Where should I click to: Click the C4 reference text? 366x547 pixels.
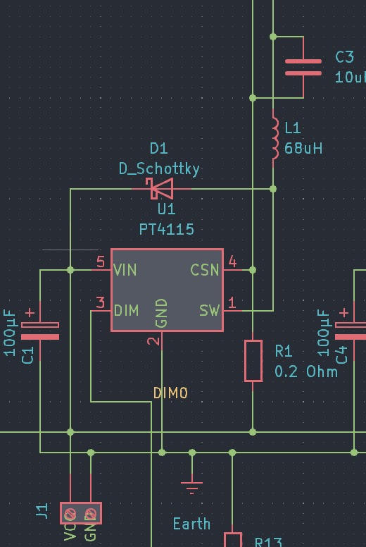[342, 355]
